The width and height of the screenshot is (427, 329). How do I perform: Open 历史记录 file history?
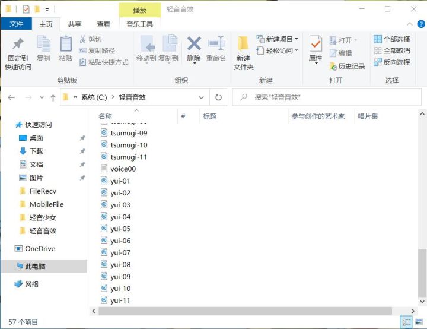point(347,67)
